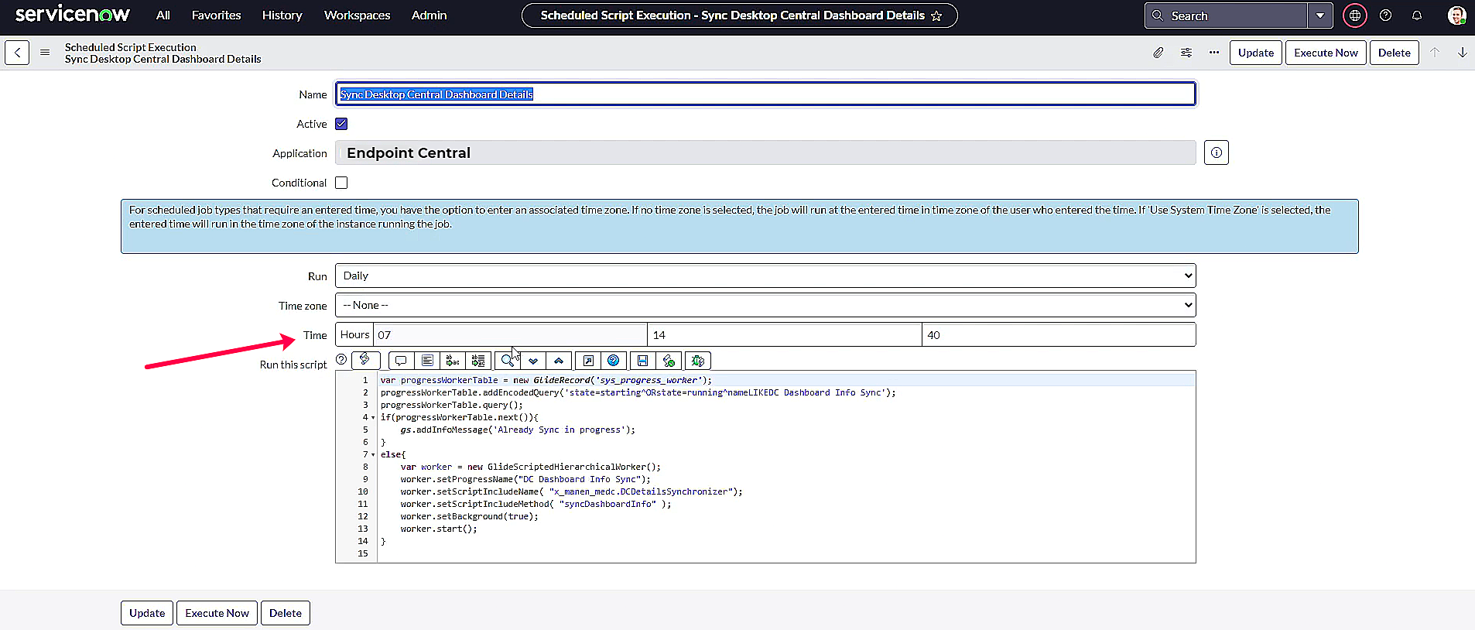Open the Workspaces menu

point(357,15)
